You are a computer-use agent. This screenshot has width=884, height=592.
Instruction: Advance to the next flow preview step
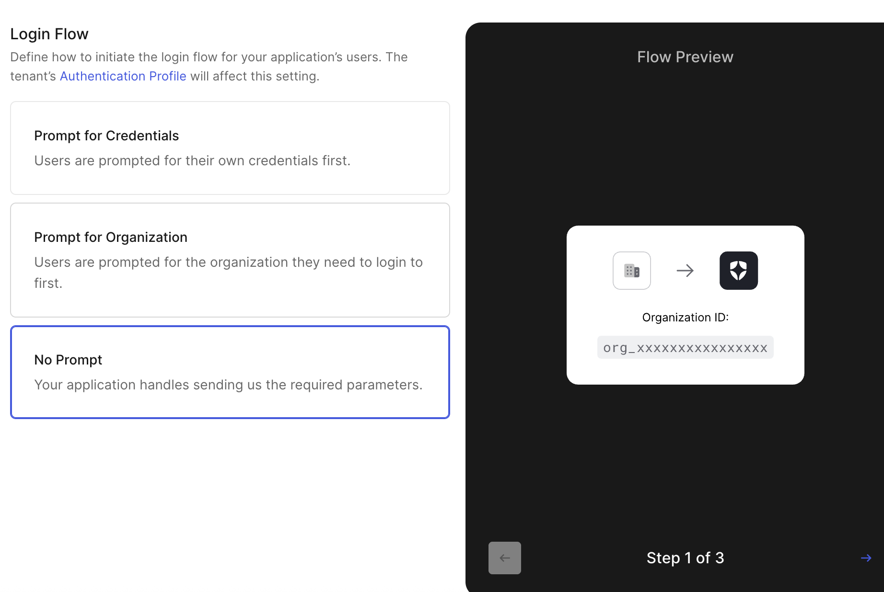[x=866, y=558]
